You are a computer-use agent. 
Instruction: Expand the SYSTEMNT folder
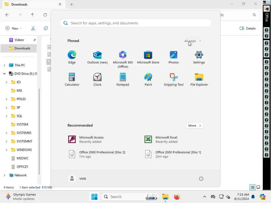(6, 141)
